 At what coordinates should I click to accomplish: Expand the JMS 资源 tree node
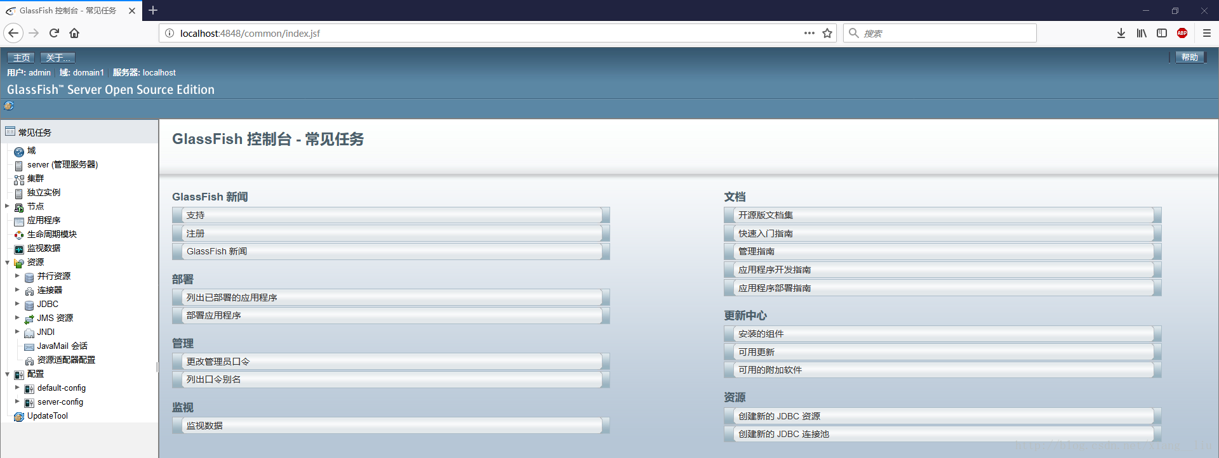point(17,318)
